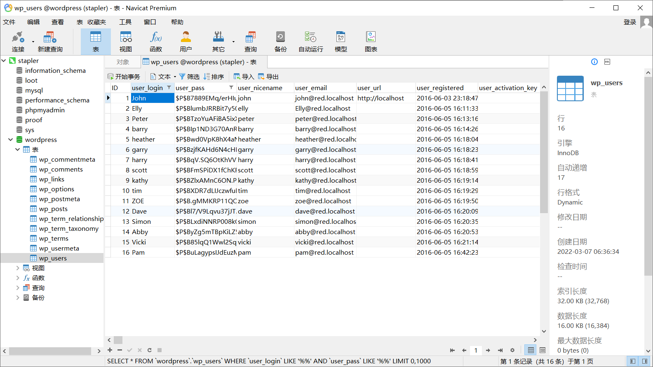Select the 表 table toolbar button
The image size is (653, 367).
point(96,42)
